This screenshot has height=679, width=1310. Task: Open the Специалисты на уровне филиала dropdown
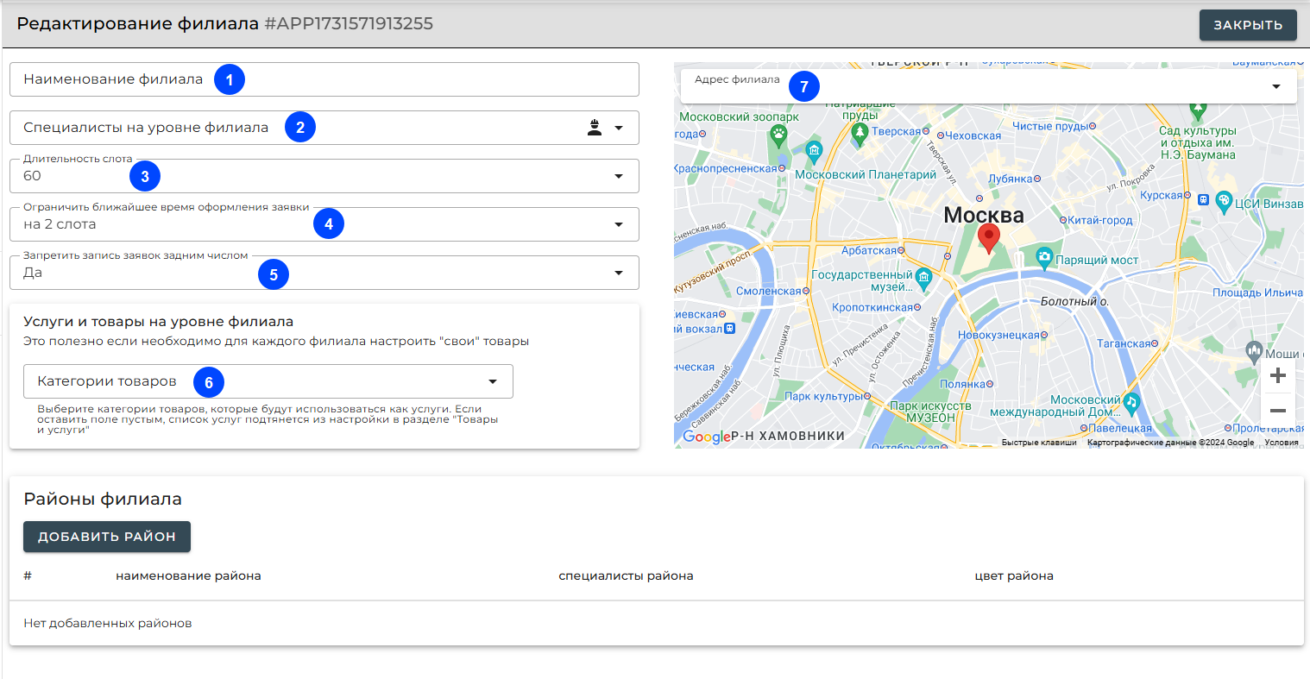click(324, 128)
